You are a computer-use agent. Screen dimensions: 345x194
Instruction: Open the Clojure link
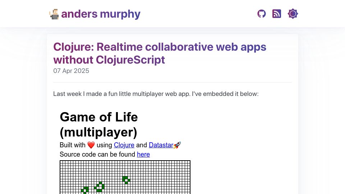(x=124, y=145)
